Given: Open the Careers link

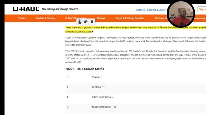Looking at the screenshot, I should pos(140,10).
